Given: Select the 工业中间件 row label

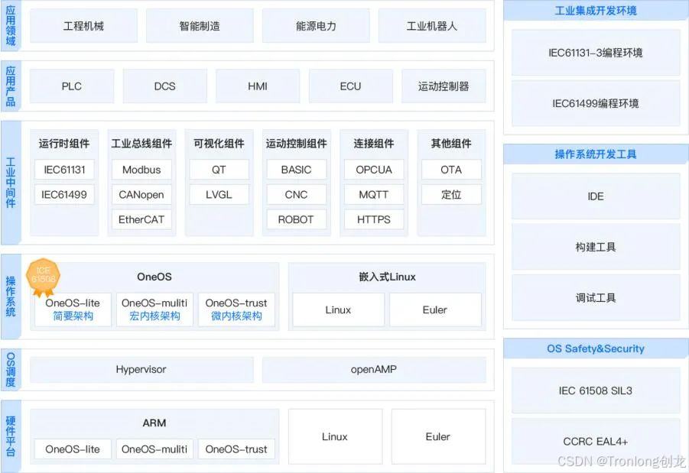Looking at the screenshot, I should pyautogui.click(x=11, y=183).
